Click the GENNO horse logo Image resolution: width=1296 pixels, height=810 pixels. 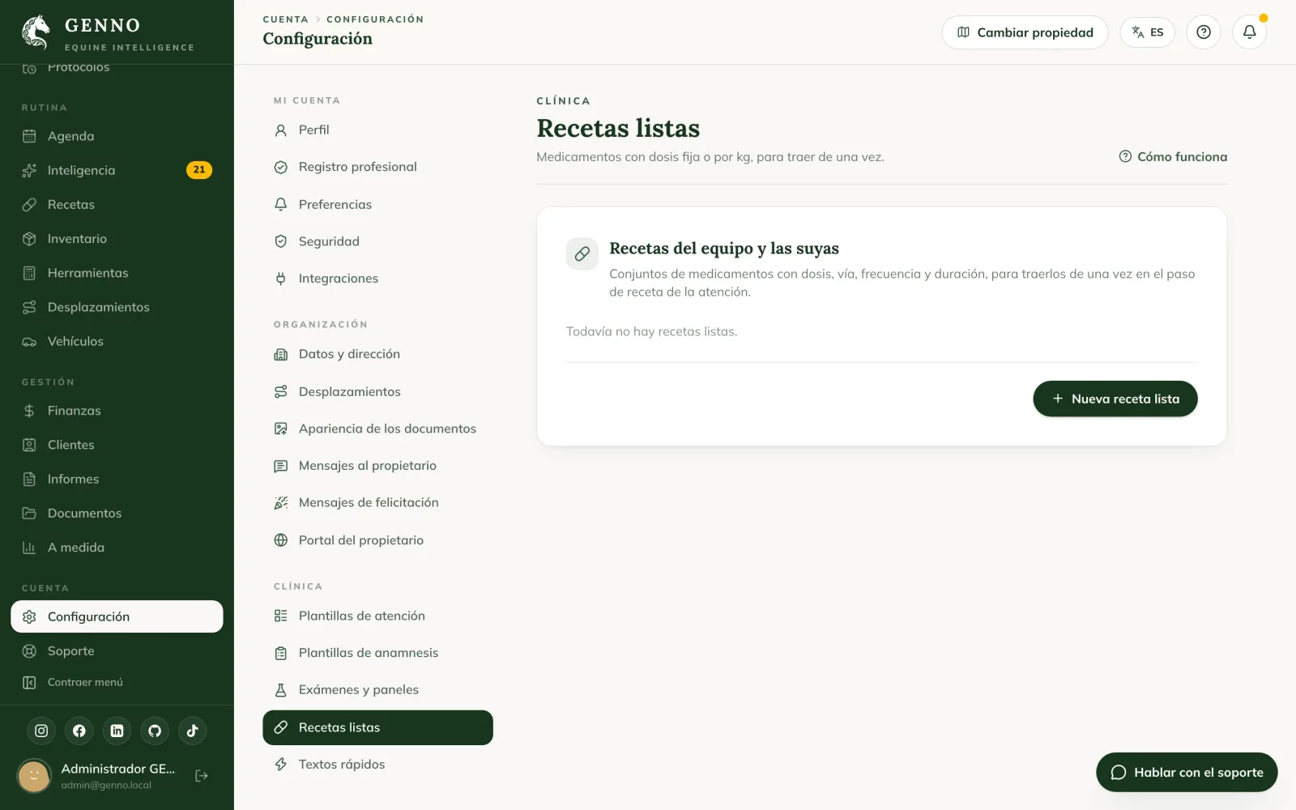coord(36,32)
